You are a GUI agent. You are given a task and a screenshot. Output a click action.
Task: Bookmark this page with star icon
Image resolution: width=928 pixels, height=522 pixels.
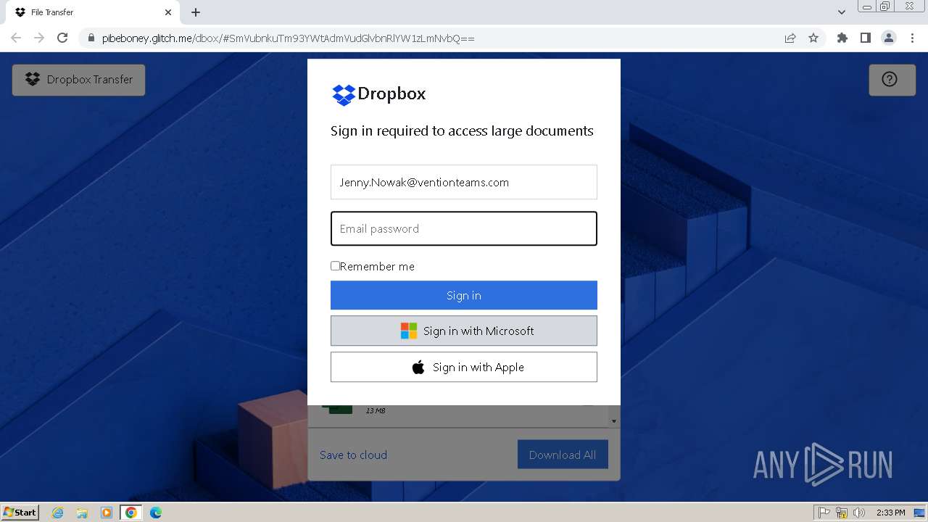813,38
